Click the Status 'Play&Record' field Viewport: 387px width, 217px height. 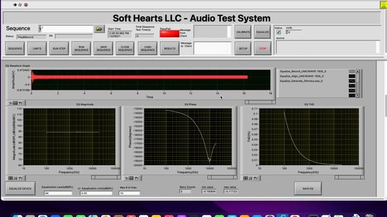click(31, 37)
